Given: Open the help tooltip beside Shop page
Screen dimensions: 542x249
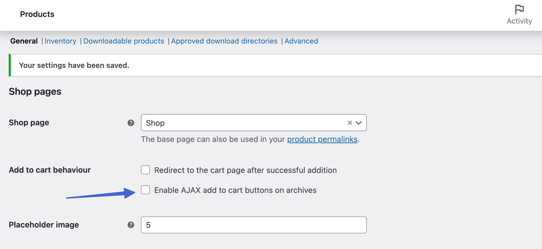Looking at the screenshot, I should (131, 123).
